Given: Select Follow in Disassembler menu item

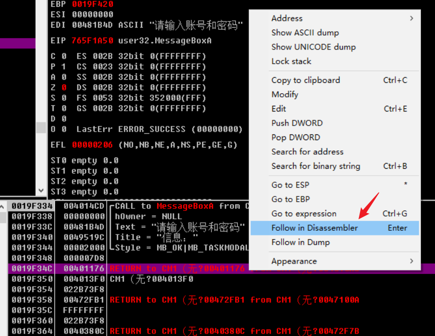Looking at the screenshot, I should (x=314, y=228).
